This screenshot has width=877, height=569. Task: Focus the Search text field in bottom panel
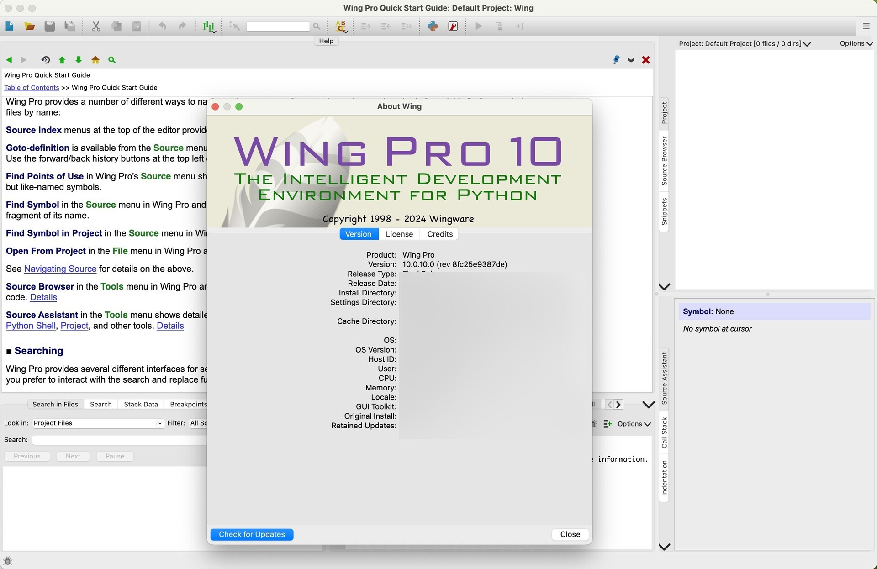click(120, 440)
